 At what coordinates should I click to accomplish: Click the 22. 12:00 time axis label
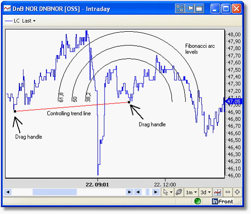tap(165, 185)
